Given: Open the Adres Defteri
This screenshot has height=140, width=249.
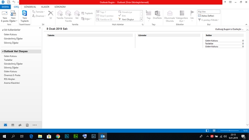Looking at the screenshot, I should pyautogui.click(x=206, y=16).
